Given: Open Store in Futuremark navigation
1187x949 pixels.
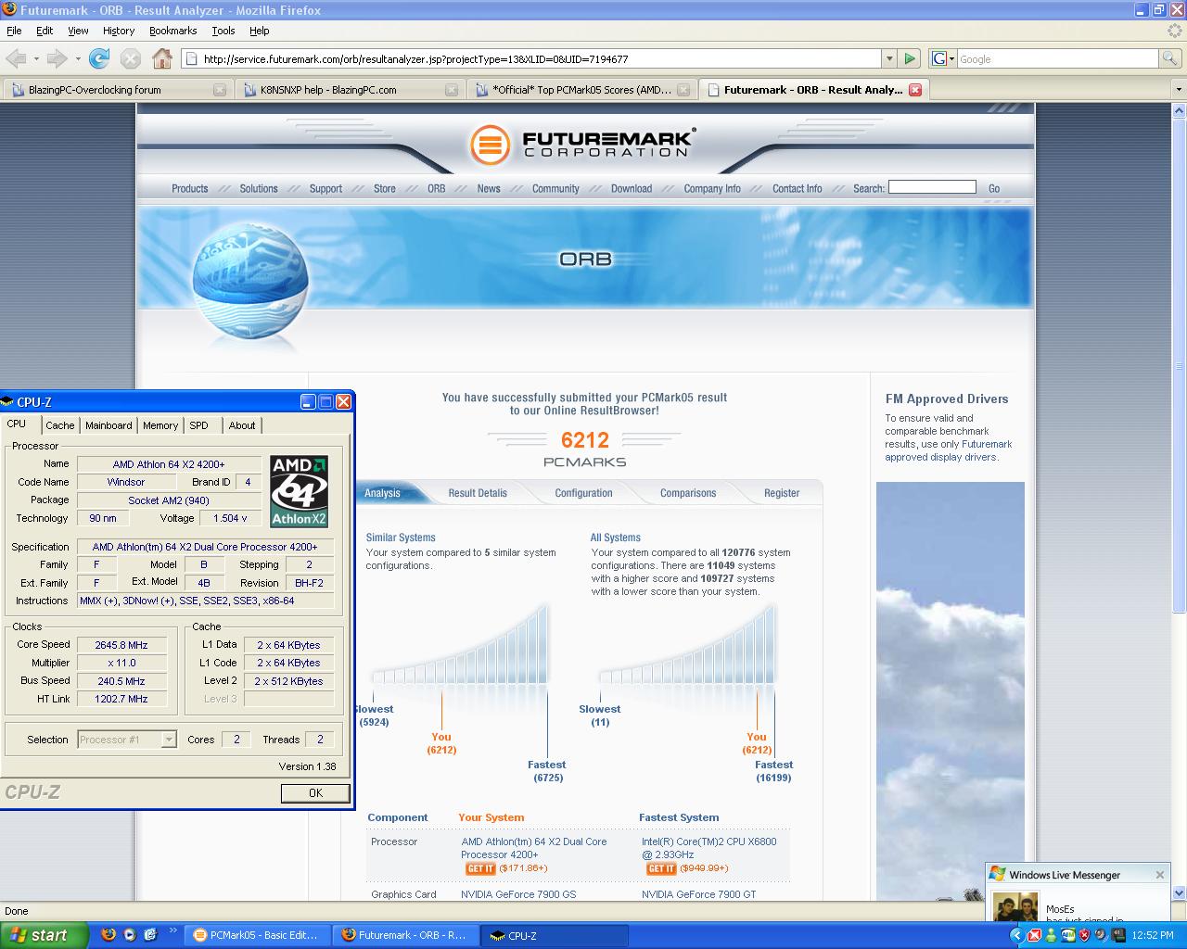Looking at the screenshot, I should pos(385,188).
